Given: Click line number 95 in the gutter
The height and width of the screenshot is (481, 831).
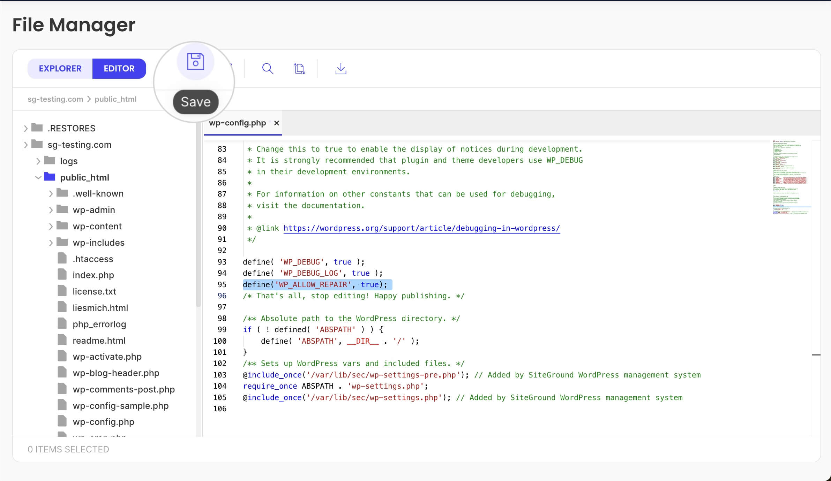Looking at the screenshot, I should (x=222, y=284).
